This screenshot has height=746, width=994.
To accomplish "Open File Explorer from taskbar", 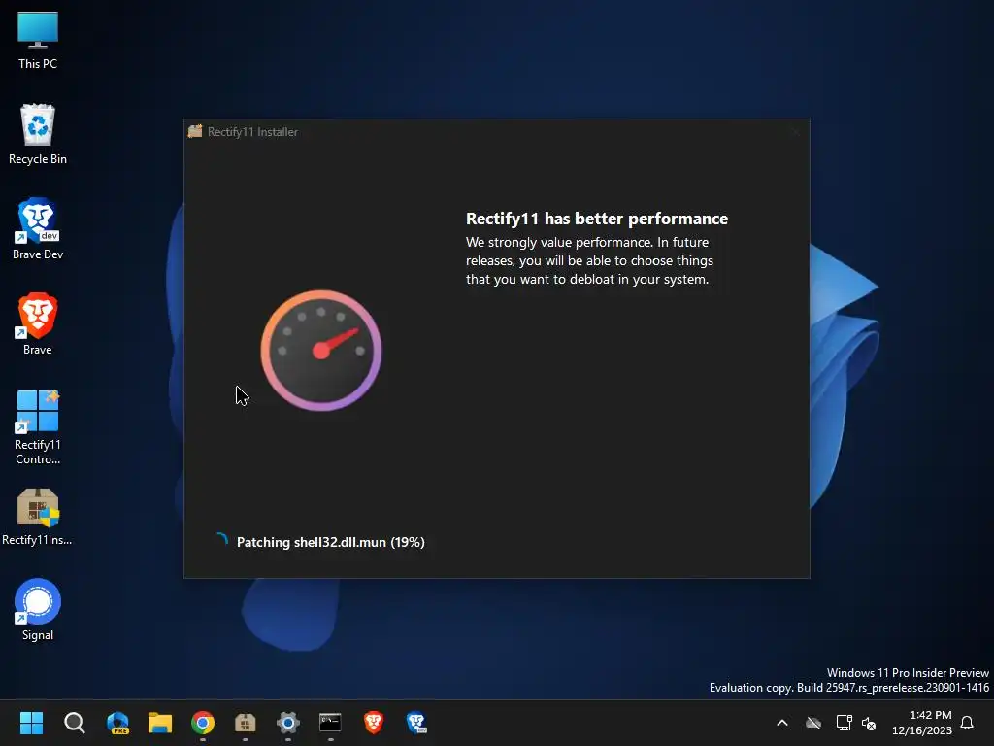I will coord(160,723).
